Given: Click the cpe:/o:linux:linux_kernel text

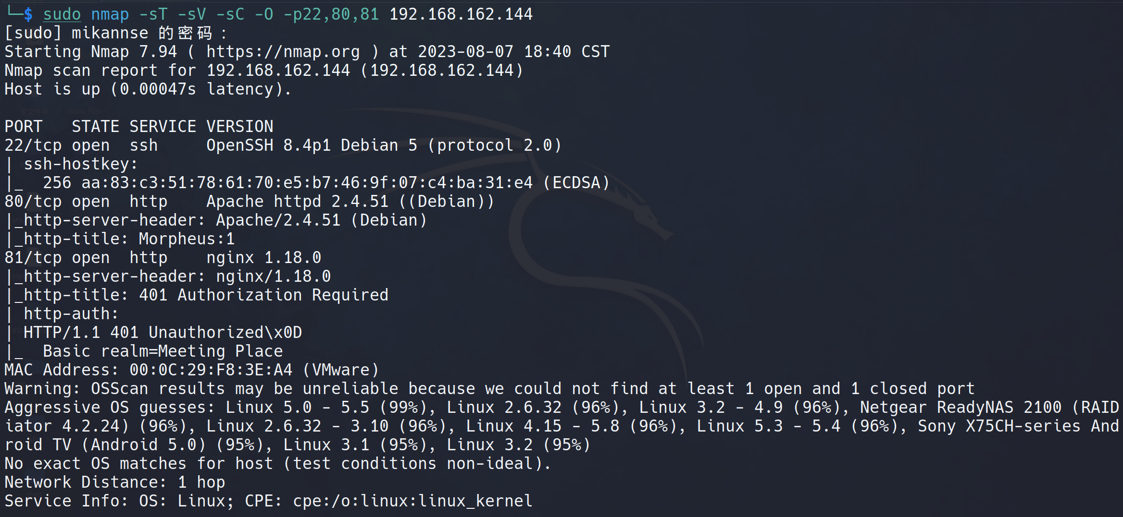Looking at the screenshot, I should pyautogui.click(x=412, y=501).
